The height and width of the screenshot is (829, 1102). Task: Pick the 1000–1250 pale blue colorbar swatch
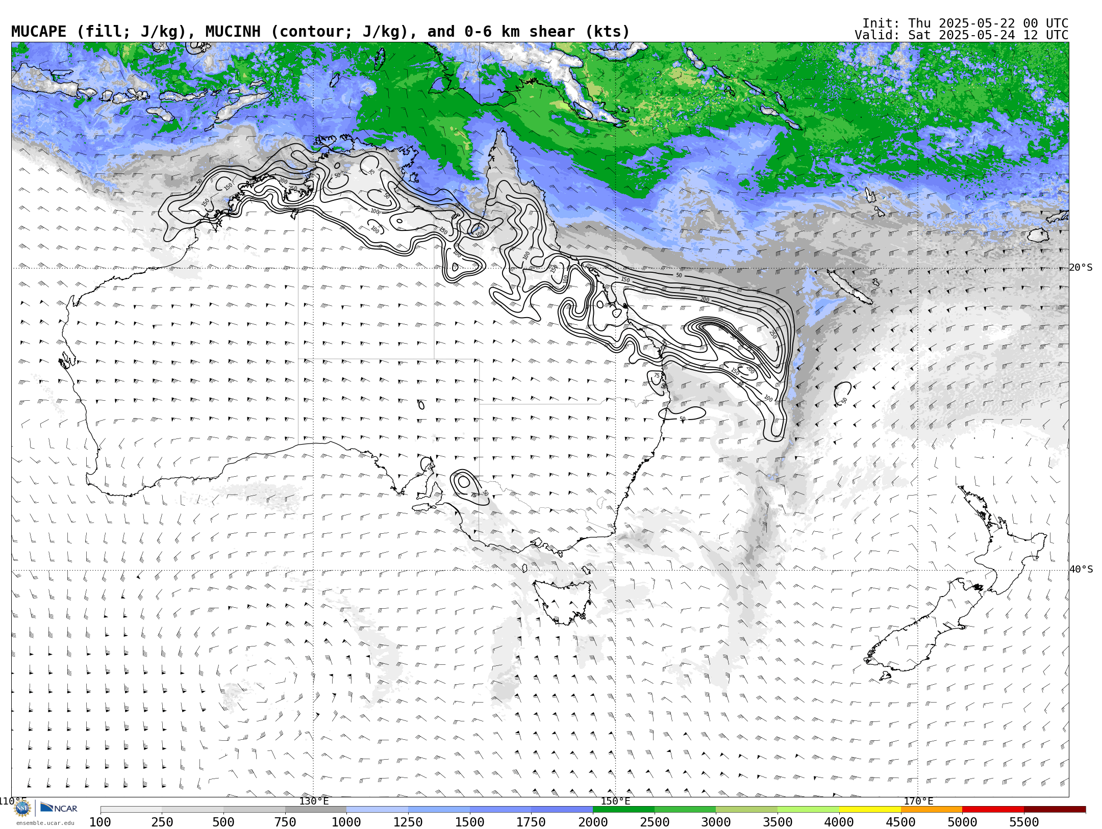378,810
